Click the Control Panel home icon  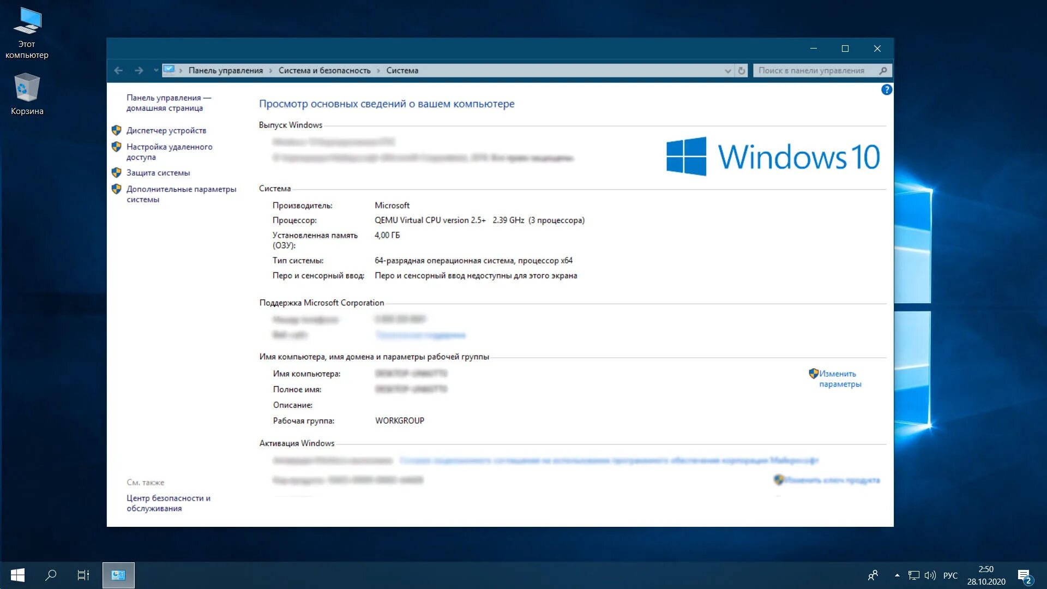point(169,102)
